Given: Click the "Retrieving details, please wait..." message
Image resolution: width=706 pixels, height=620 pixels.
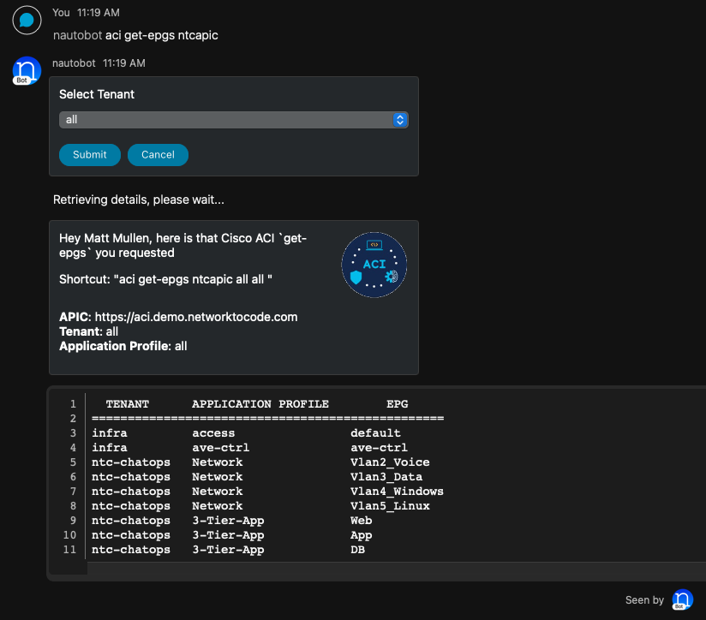Looking at the screenshot, I should click(139, 200).
